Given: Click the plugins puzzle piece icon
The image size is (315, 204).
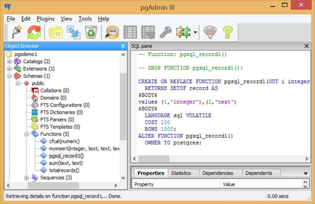Looking at the screenshot, I should point(183,32).
